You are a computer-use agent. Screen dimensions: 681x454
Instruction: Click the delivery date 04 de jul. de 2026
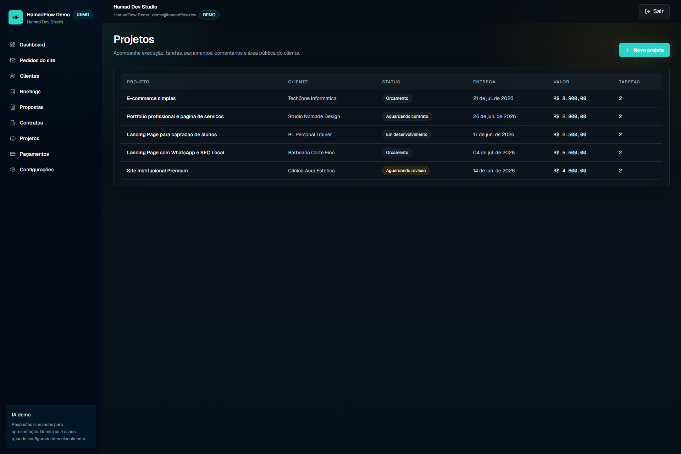[x=494, y=153]
